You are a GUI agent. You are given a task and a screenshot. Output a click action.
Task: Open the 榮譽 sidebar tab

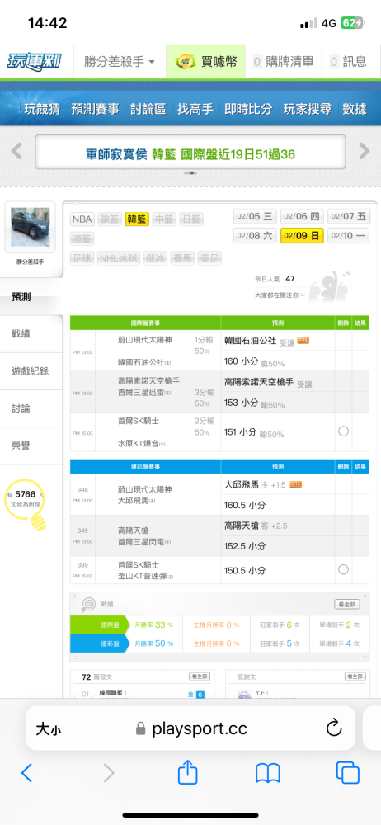(x=31, y=445)
